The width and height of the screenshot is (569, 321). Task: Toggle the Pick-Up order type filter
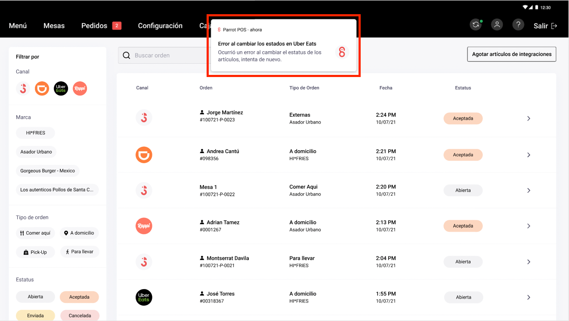pyautogui.click(x=35, y=252)
